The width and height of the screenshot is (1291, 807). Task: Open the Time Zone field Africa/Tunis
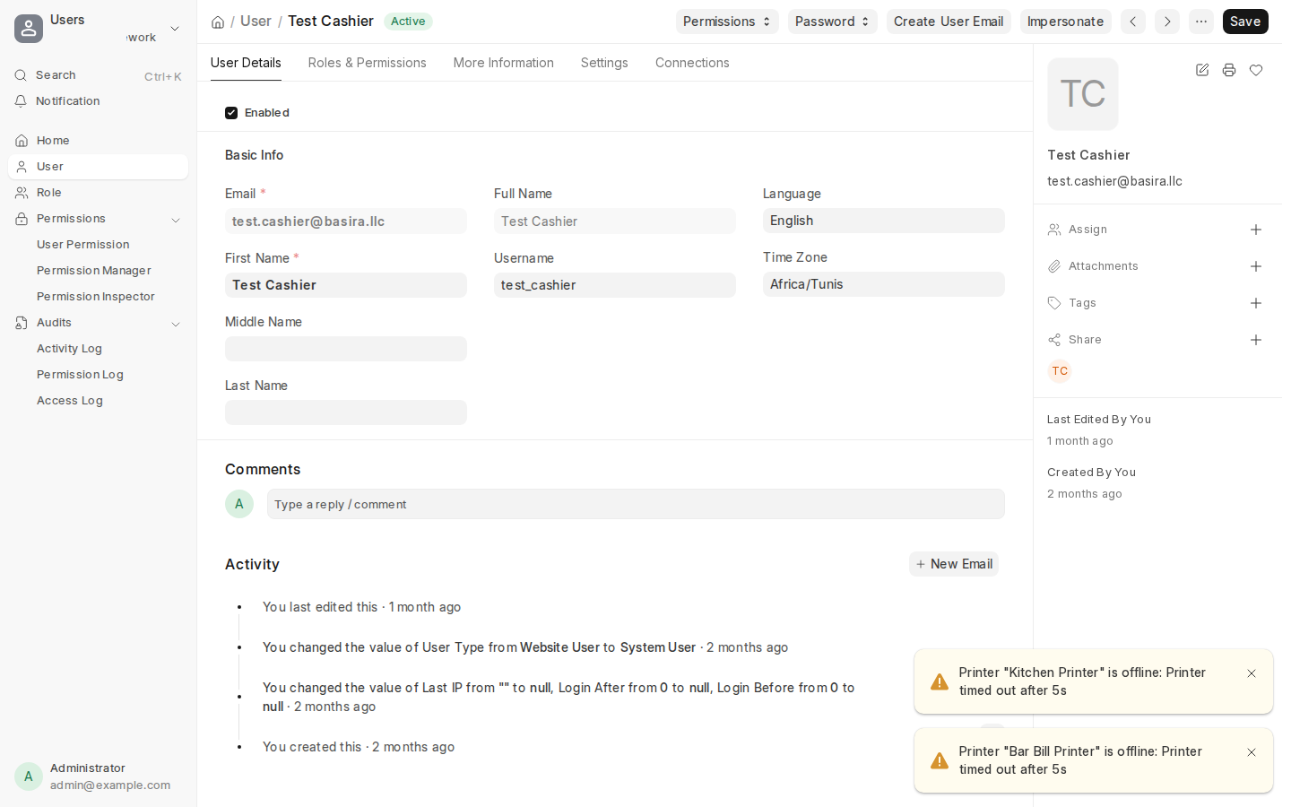pos(884,284)
